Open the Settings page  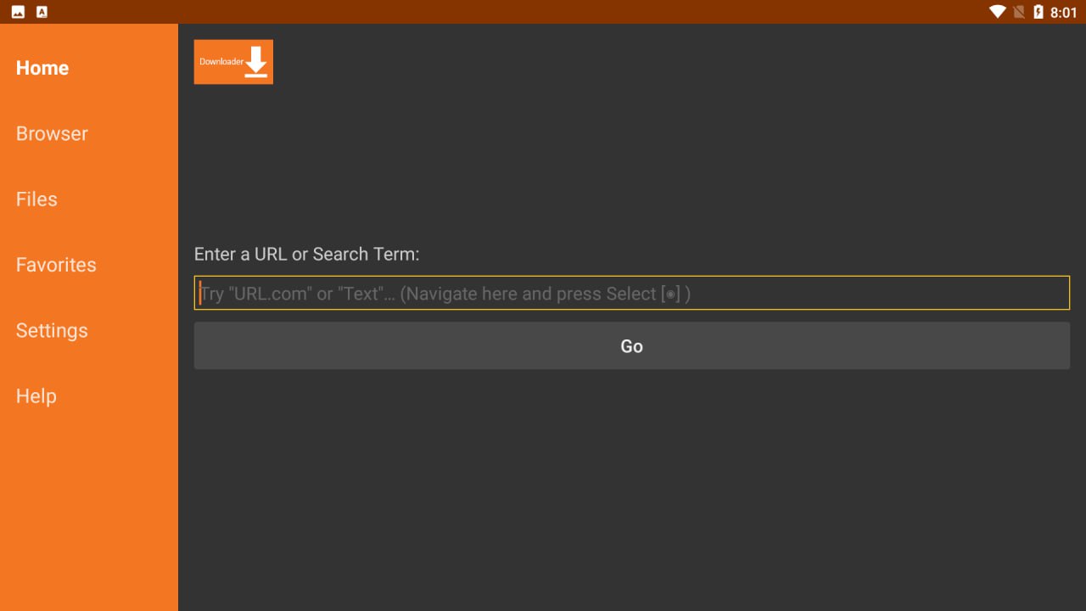(52, 330)
